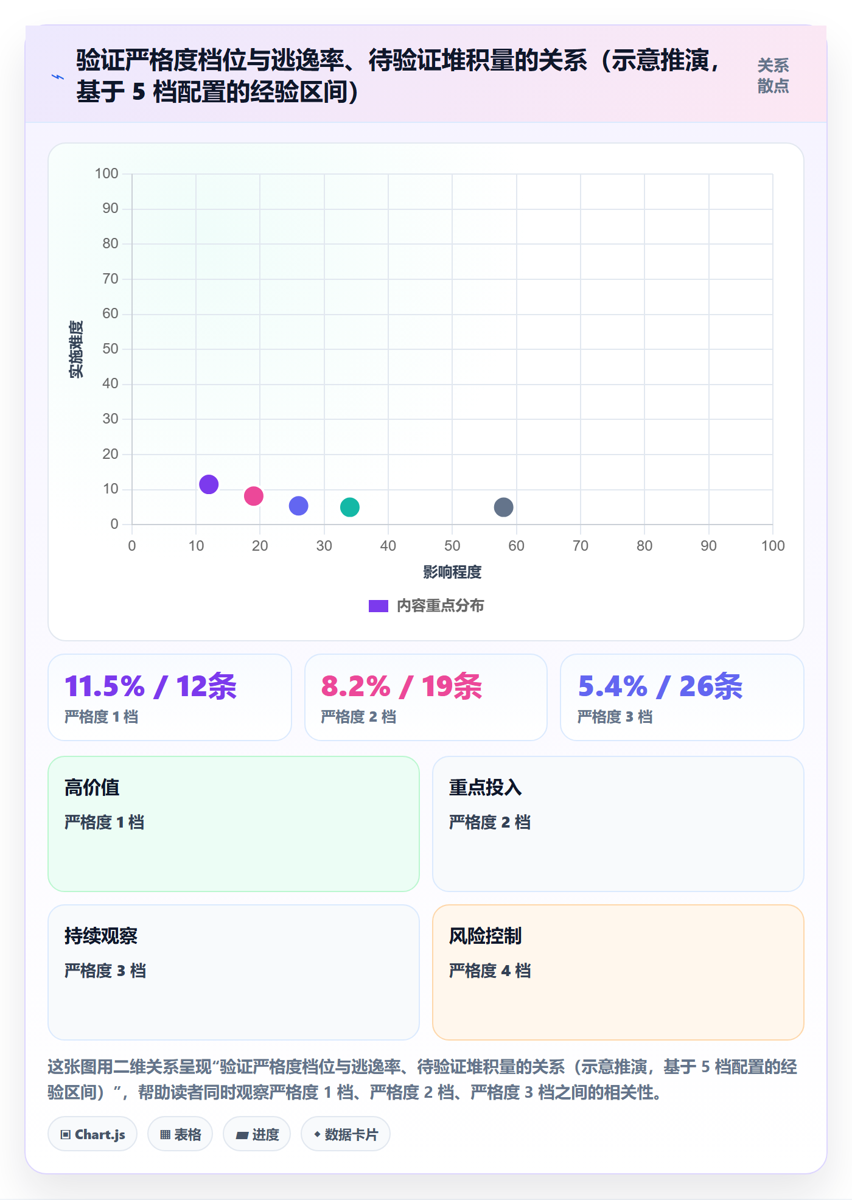Click the 表格 tag chip
852x1200 pixels.
180,1134
